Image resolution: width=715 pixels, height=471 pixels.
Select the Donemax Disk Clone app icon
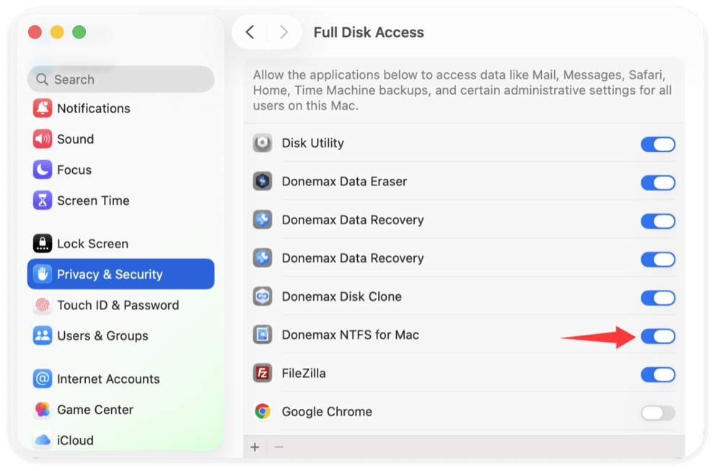point(262,296)
